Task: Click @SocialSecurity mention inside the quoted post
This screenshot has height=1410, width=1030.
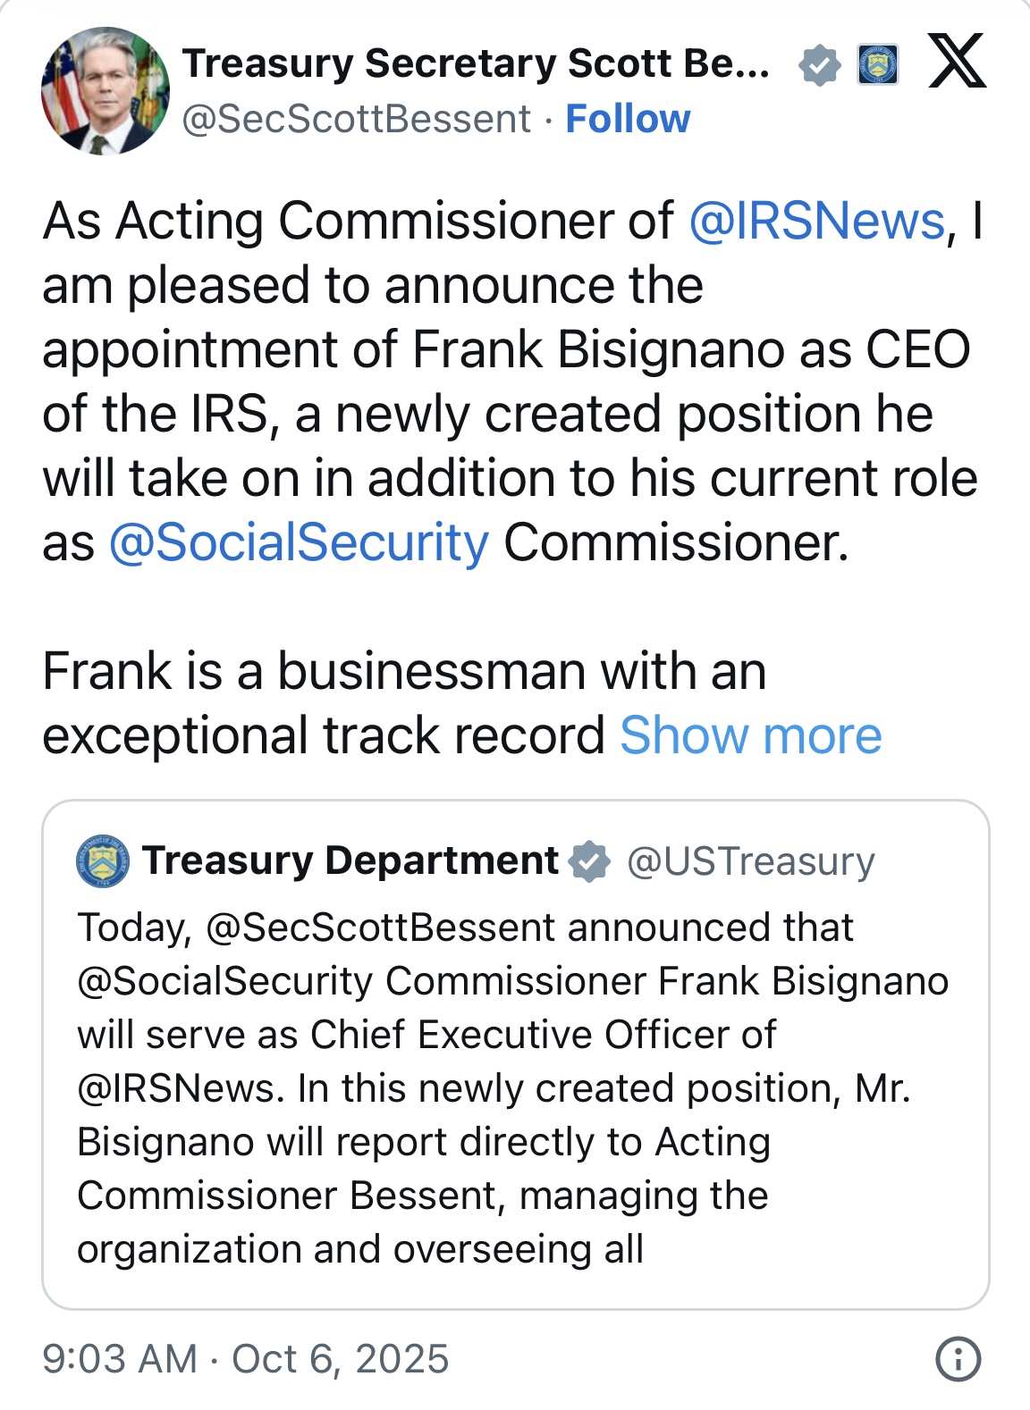Action: (x=224, y=981)
